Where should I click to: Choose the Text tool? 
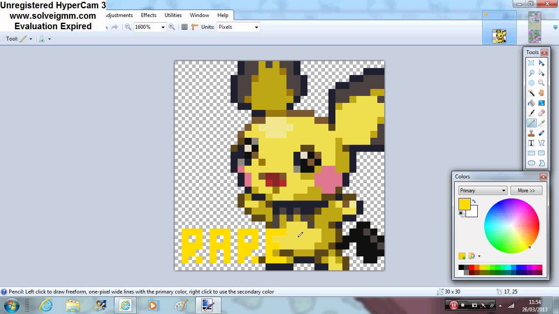(x=531, y=143)
